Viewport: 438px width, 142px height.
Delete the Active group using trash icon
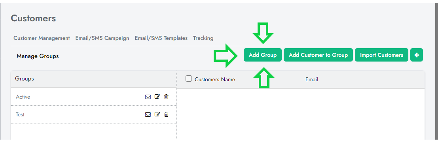click(166, 97)
